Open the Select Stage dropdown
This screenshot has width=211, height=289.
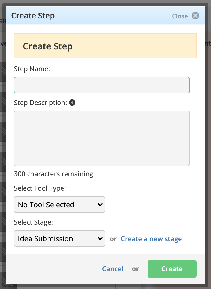click(60, 238)
